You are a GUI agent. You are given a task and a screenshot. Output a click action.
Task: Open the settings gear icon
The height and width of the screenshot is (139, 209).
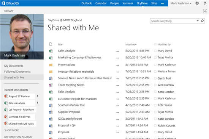pyautogui.click(x=197, y=3)
